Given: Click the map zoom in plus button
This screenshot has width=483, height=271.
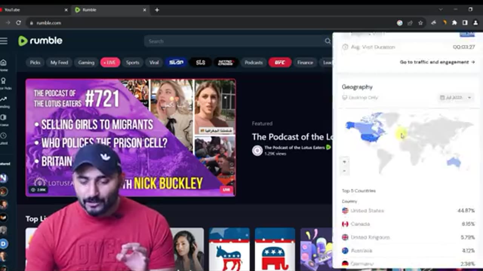Looking at the screenshot, I should (344, 162).
